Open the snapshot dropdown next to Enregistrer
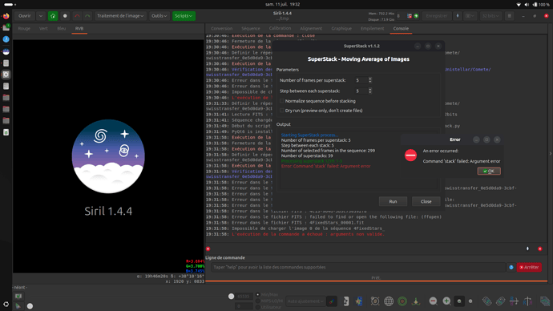Image resolution: width=553 pixels, height=311 pixels. pos(470,16)
